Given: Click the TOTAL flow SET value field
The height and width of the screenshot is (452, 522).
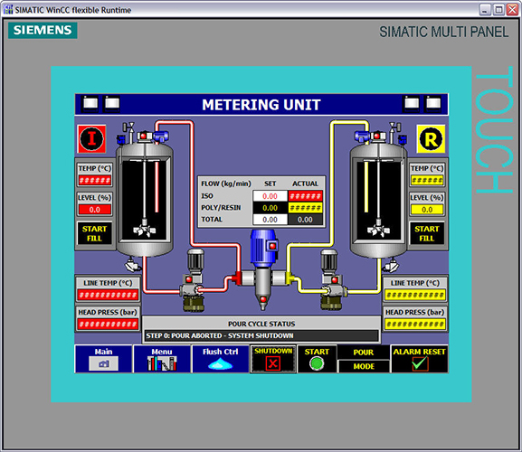Looking at the screenshot, I should 270,220.
